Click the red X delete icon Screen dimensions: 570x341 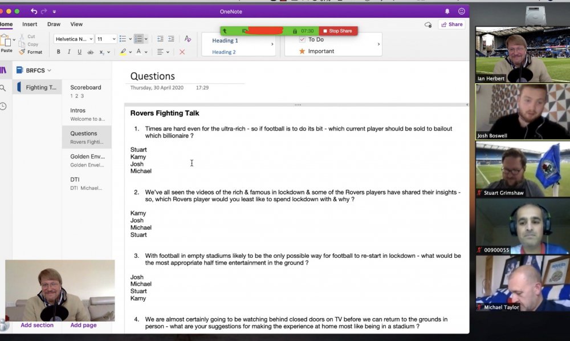pyautogui.click(x=182, y=52)
